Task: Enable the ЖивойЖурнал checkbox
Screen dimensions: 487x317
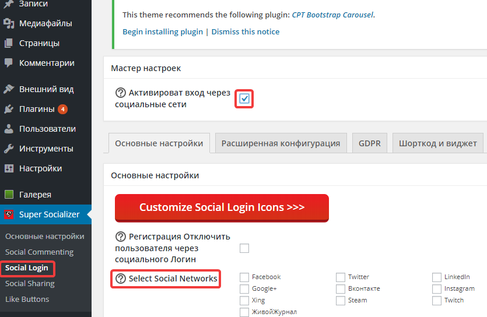Action: point(244,312)
